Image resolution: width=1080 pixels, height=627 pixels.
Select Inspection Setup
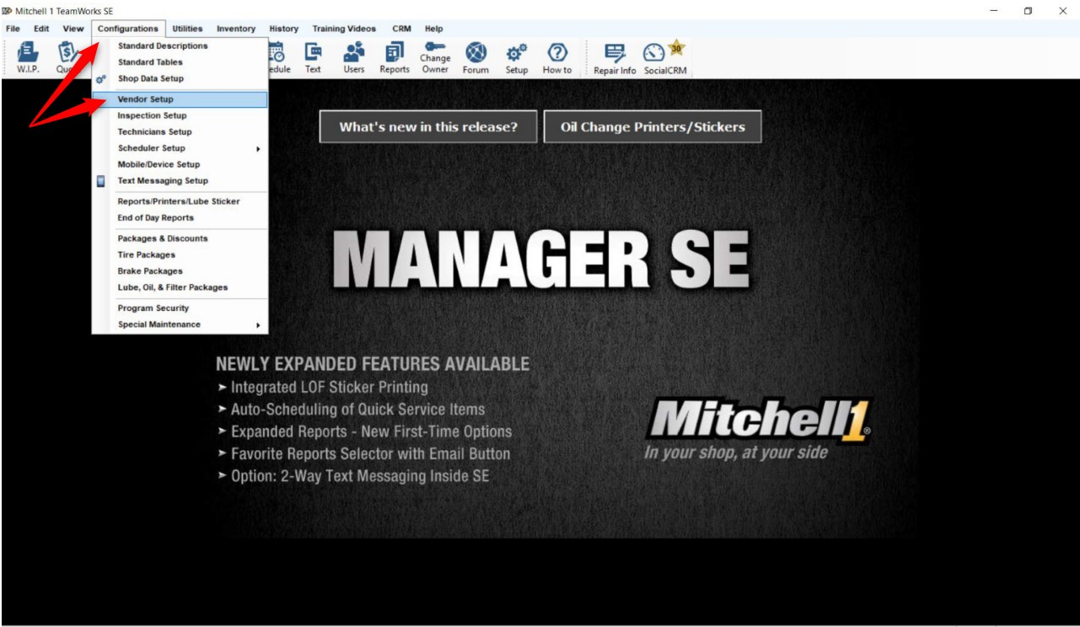point(180,115)
